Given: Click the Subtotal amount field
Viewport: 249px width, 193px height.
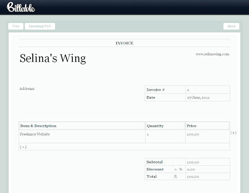Looking at the screenshot, I should [208, 162].
